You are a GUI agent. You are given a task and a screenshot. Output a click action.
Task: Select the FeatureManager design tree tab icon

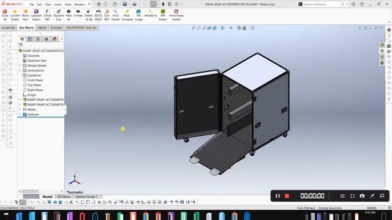click(x=22, y=39)
